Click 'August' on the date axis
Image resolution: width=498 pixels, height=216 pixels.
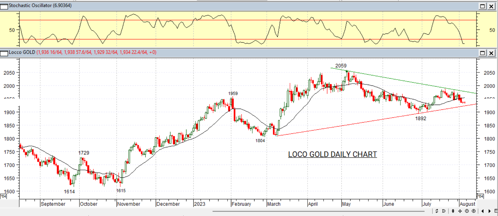(x=467, y=204)
